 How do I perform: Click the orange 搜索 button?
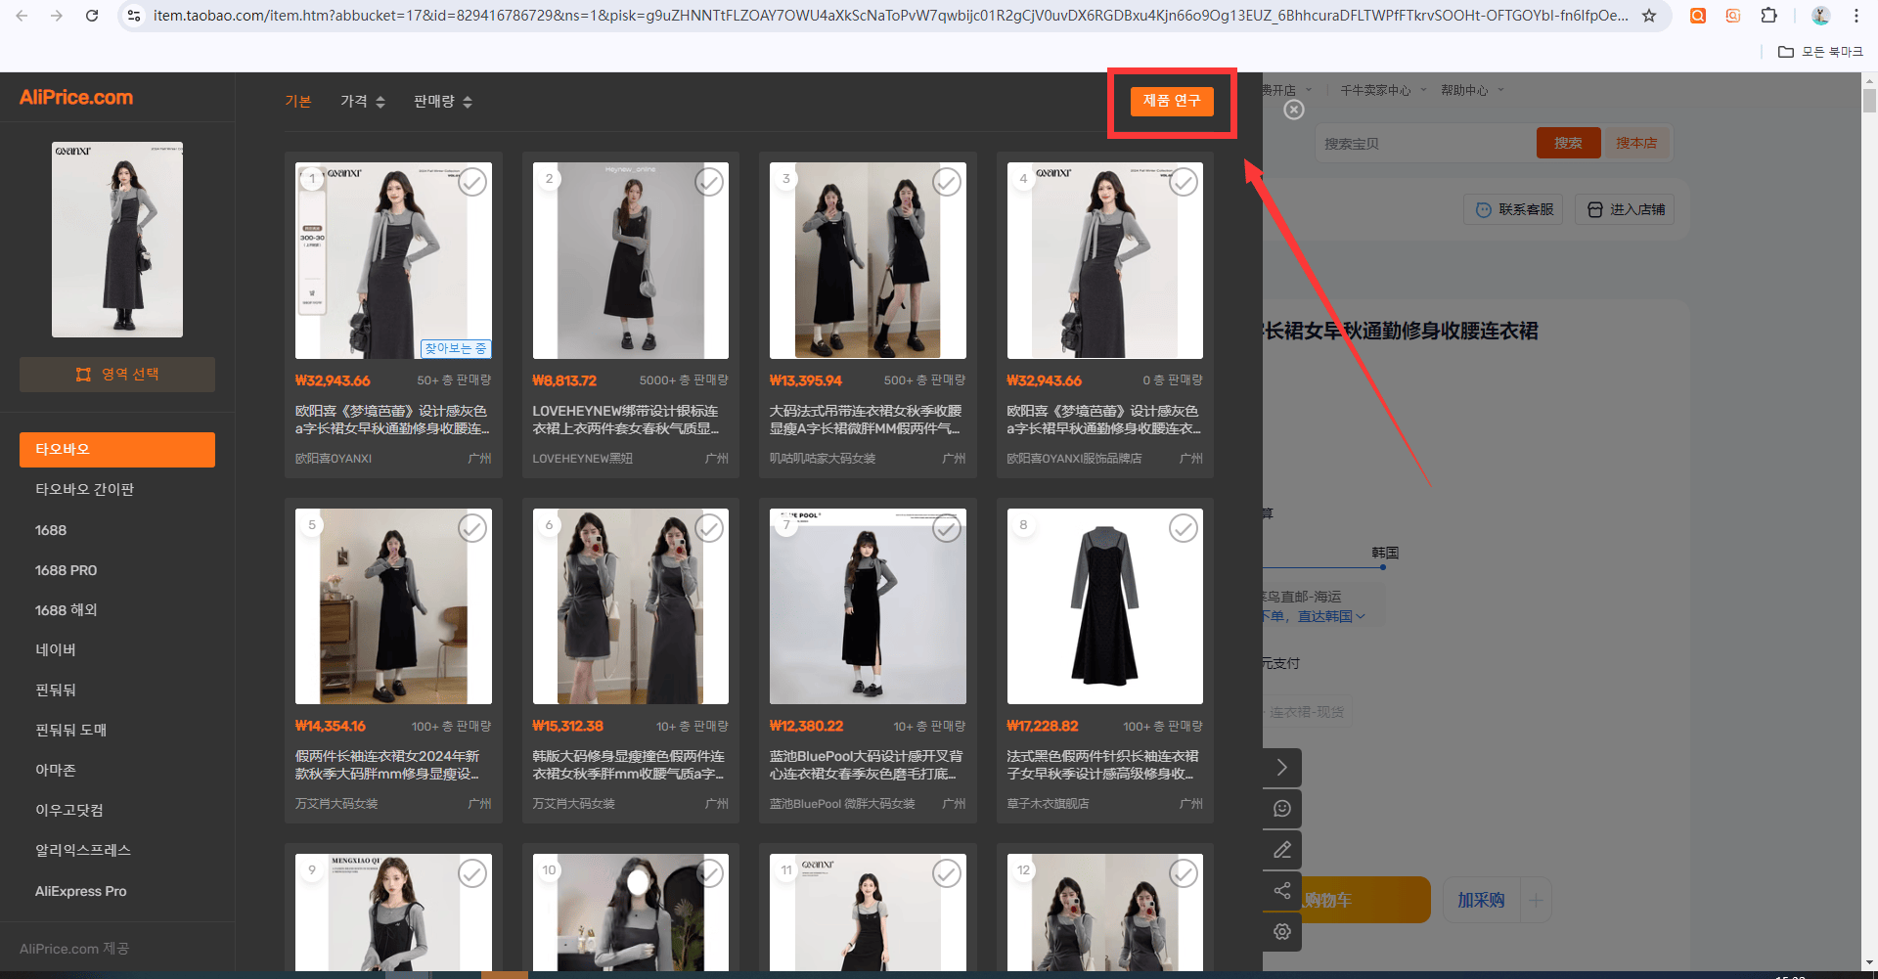pos(1568,143)
